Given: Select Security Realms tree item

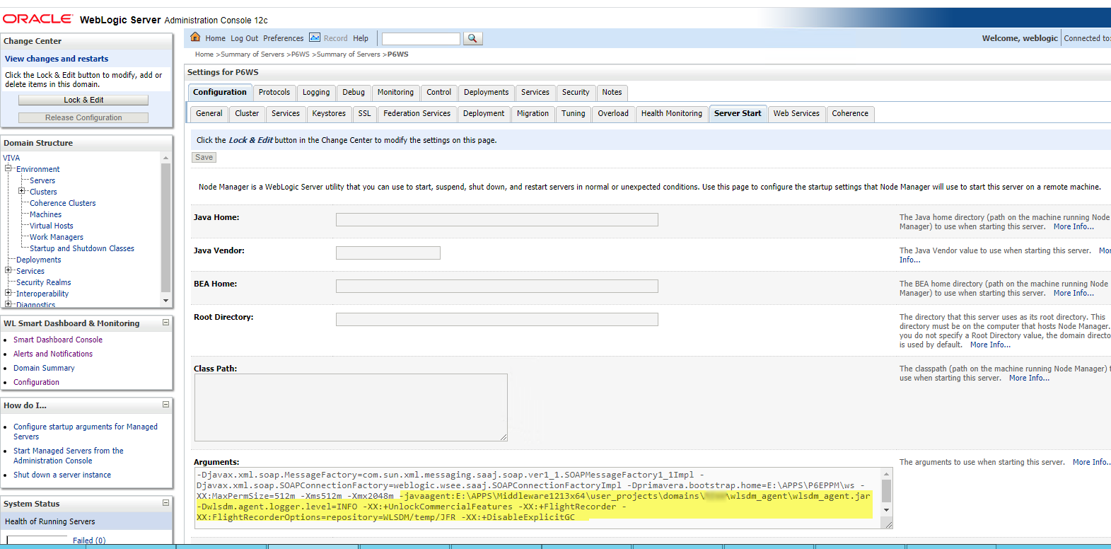Looking at the screenshot, I should coord(44,282).
